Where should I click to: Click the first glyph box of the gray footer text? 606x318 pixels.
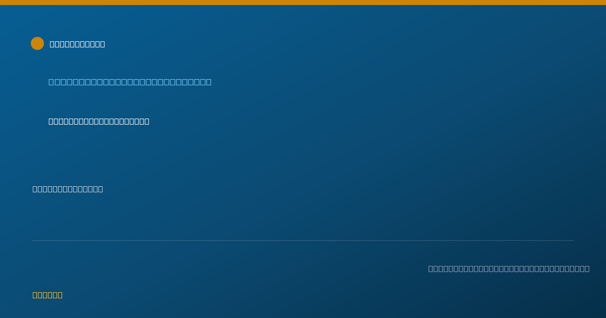pos(431,269)
